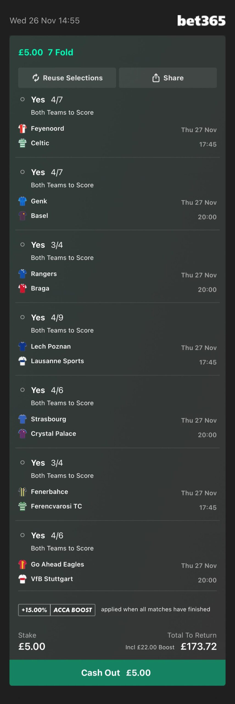Click the Genk team shirt icon
The height and width of the screenshot is (704, 235).
point(23,201)
